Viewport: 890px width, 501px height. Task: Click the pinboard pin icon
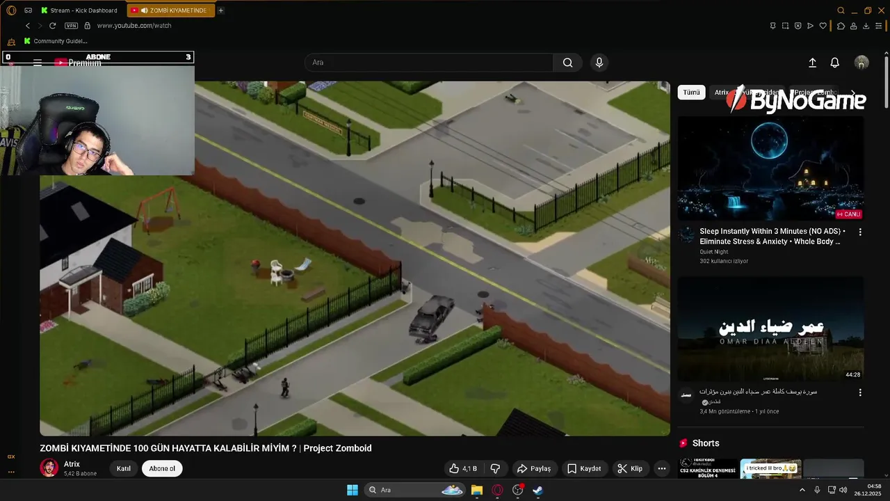[x=772, y=26]
